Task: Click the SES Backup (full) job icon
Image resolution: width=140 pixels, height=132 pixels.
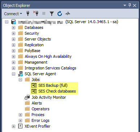Action: coord(34,85)
